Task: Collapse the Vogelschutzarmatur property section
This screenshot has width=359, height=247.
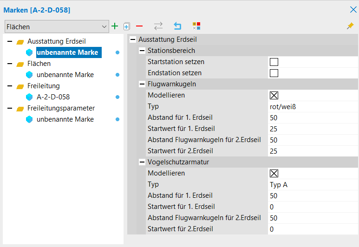Action: [x=143, y=162]
